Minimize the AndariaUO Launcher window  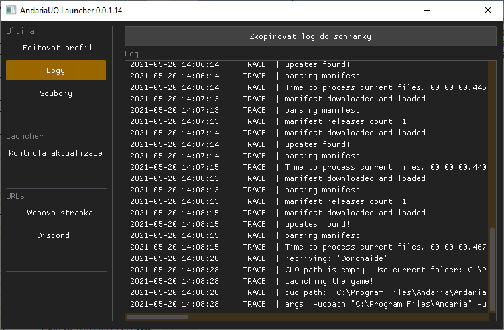pyautogui.click(x=426, y=11)
